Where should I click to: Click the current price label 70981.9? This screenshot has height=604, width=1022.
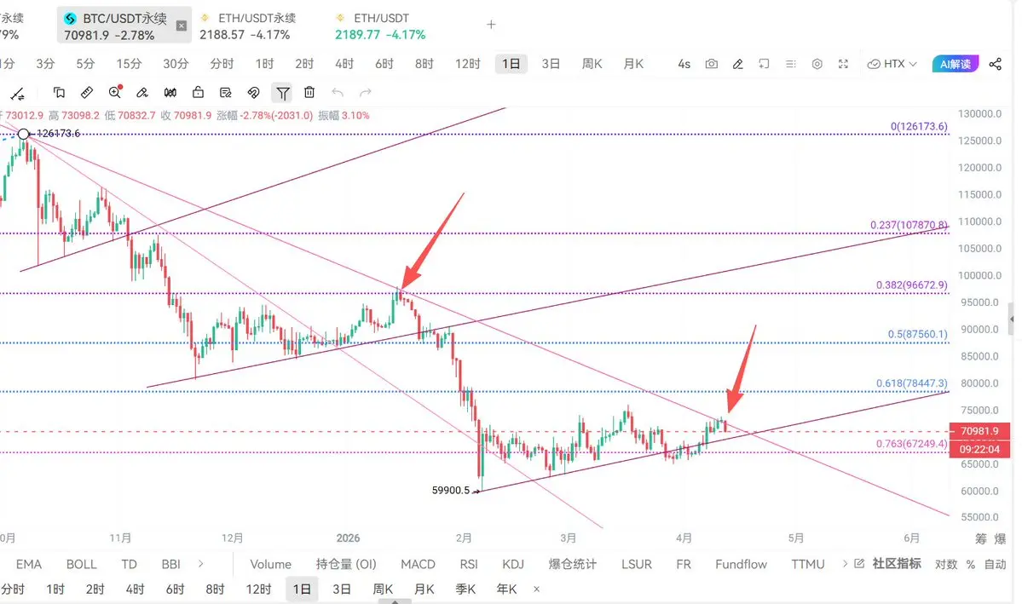coord(979,431)
